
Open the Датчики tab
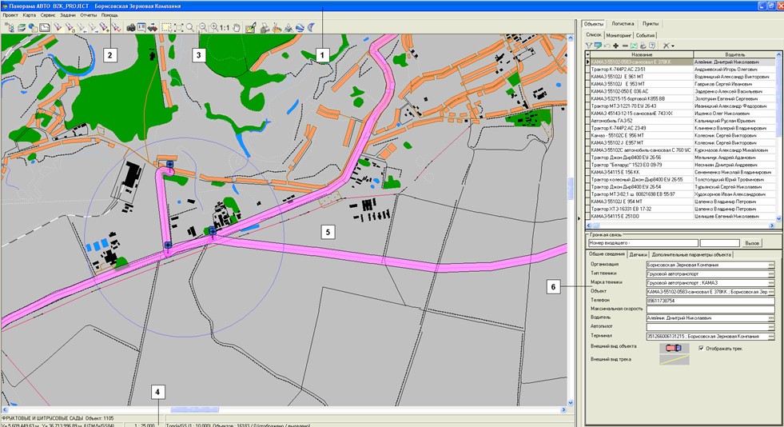(638, 254)
